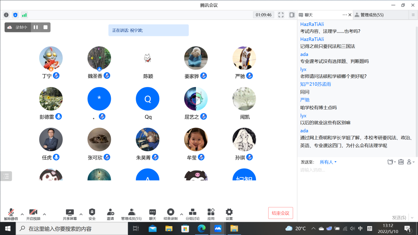Viewport: 418px width, 235px height.
Task: Select the 聊天 chat panel tab
Action: [308, 15]
